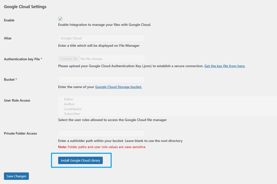Check the Editor user role
The width and height of the screenshot is (277, 184).
[60, 99]
